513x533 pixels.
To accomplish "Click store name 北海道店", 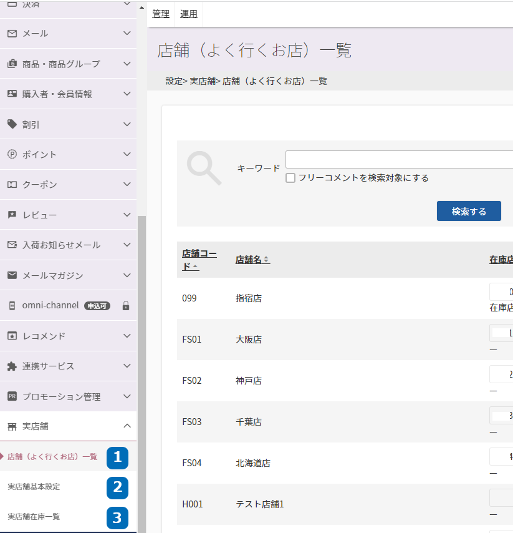I will pyautogui.click(x=253, y=463).
